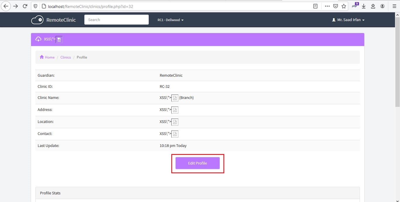Open the Mr. Saad Irfan user dropdown
The image size is (400, 202).
pos(348,20)
